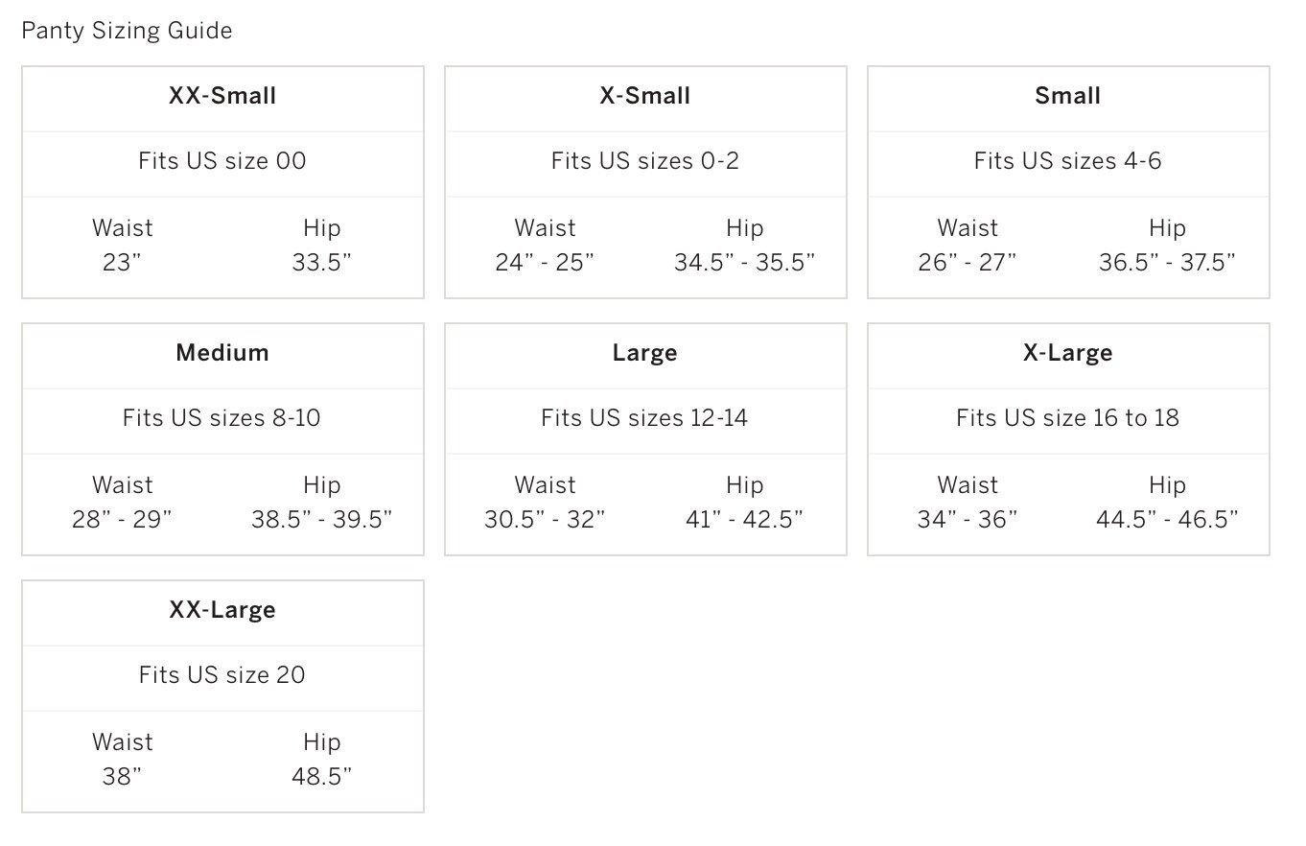Click the Panty Sizing Guide title
1306x846 pixels.
click(127, 31)
